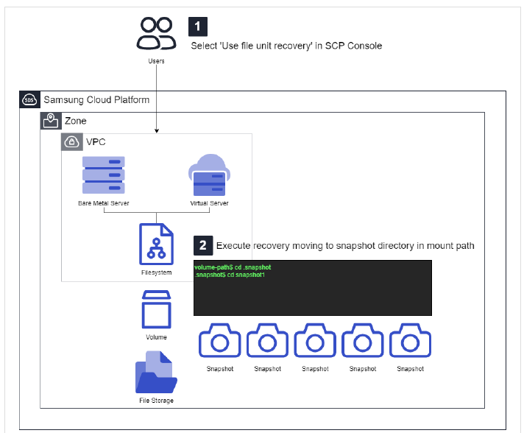Click the 'Filesystem' caption
This screenshot has height=433, width=524.
[157, 272]
